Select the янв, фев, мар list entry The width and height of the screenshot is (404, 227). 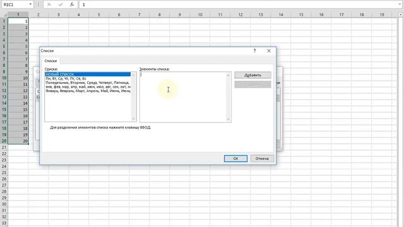[x=88, y=87]
